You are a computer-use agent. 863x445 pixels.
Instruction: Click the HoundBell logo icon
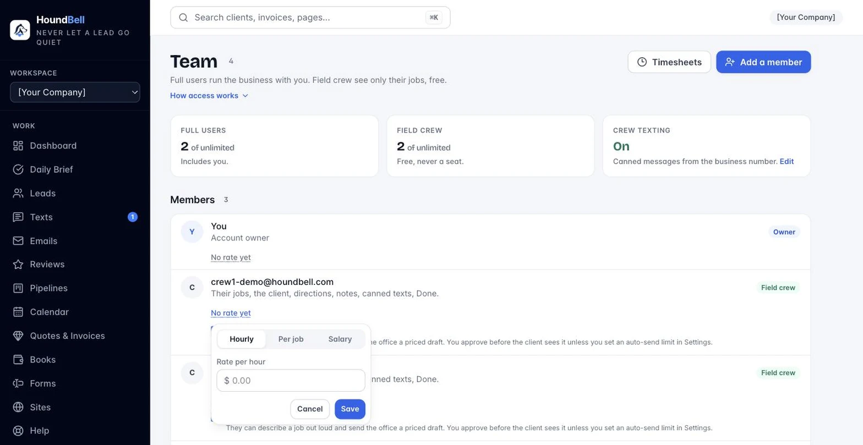coord(20,30)
